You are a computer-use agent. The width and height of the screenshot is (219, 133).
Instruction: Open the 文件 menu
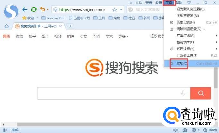pyautogui.click(x=139, y=3)
